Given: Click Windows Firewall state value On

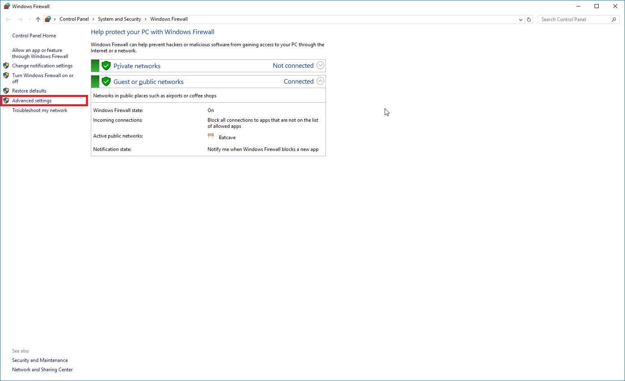Looking at the screenshot, I should pos(211,110).
